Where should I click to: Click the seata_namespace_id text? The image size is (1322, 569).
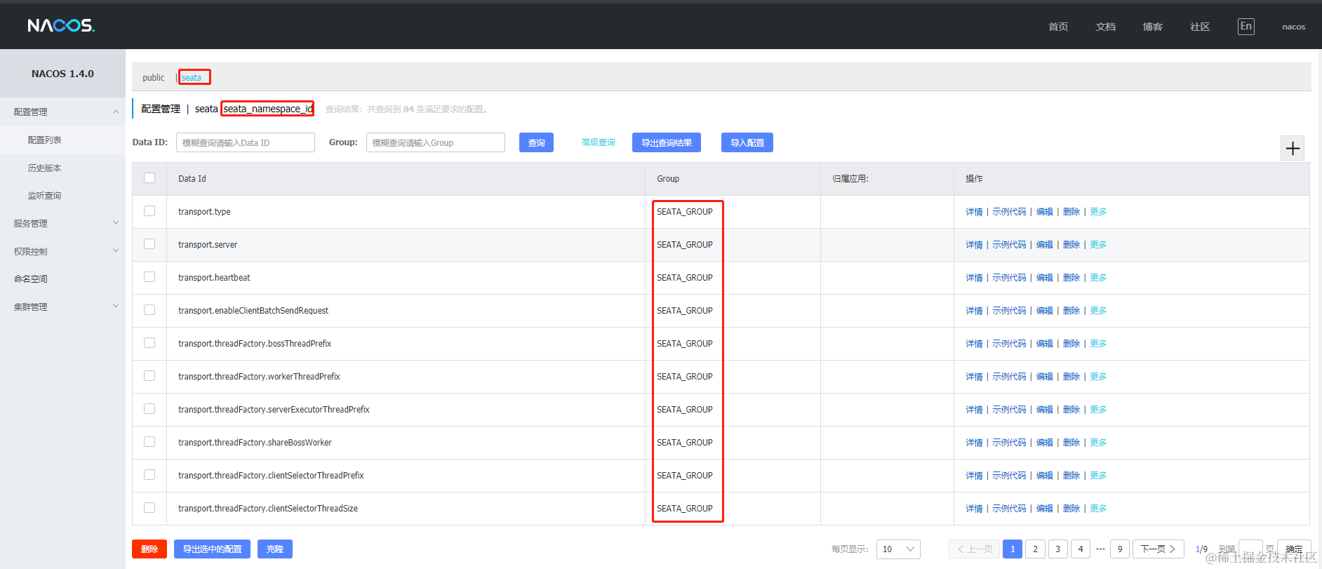[268, 109]
